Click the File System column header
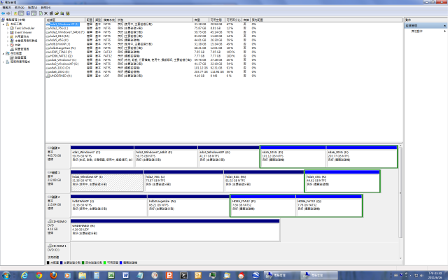 pyautogui.click(x=109, y=20)
